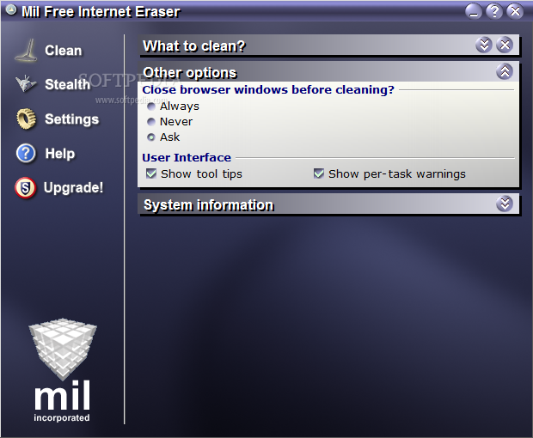Select the Always radio button

point(151,106)
